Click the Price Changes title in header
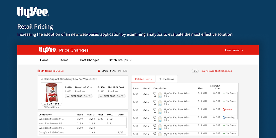 tap(74, 50)
